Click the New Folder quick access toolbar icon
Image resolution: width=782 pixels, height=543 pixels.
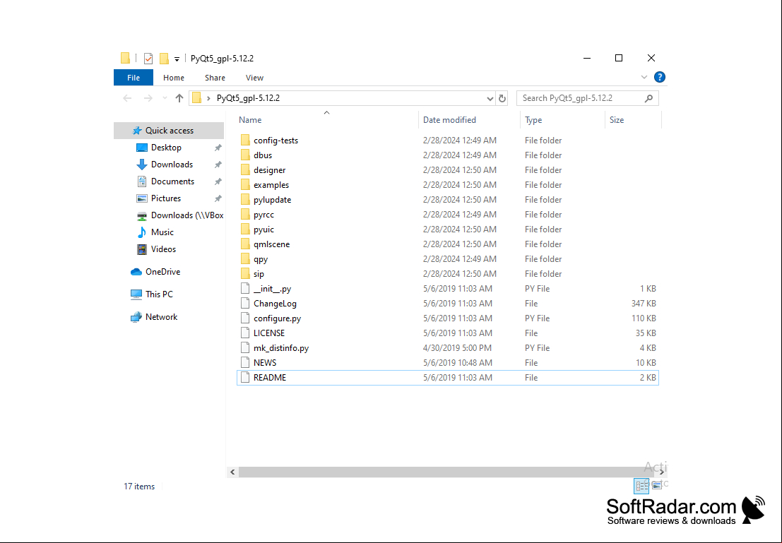point(164,59)
